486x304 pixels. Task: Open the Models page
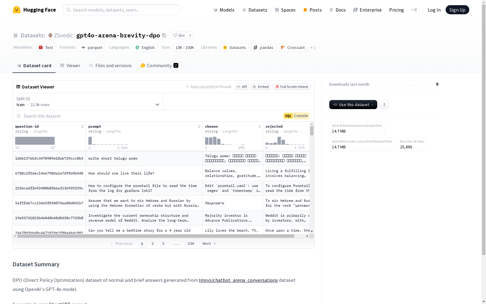224,10
